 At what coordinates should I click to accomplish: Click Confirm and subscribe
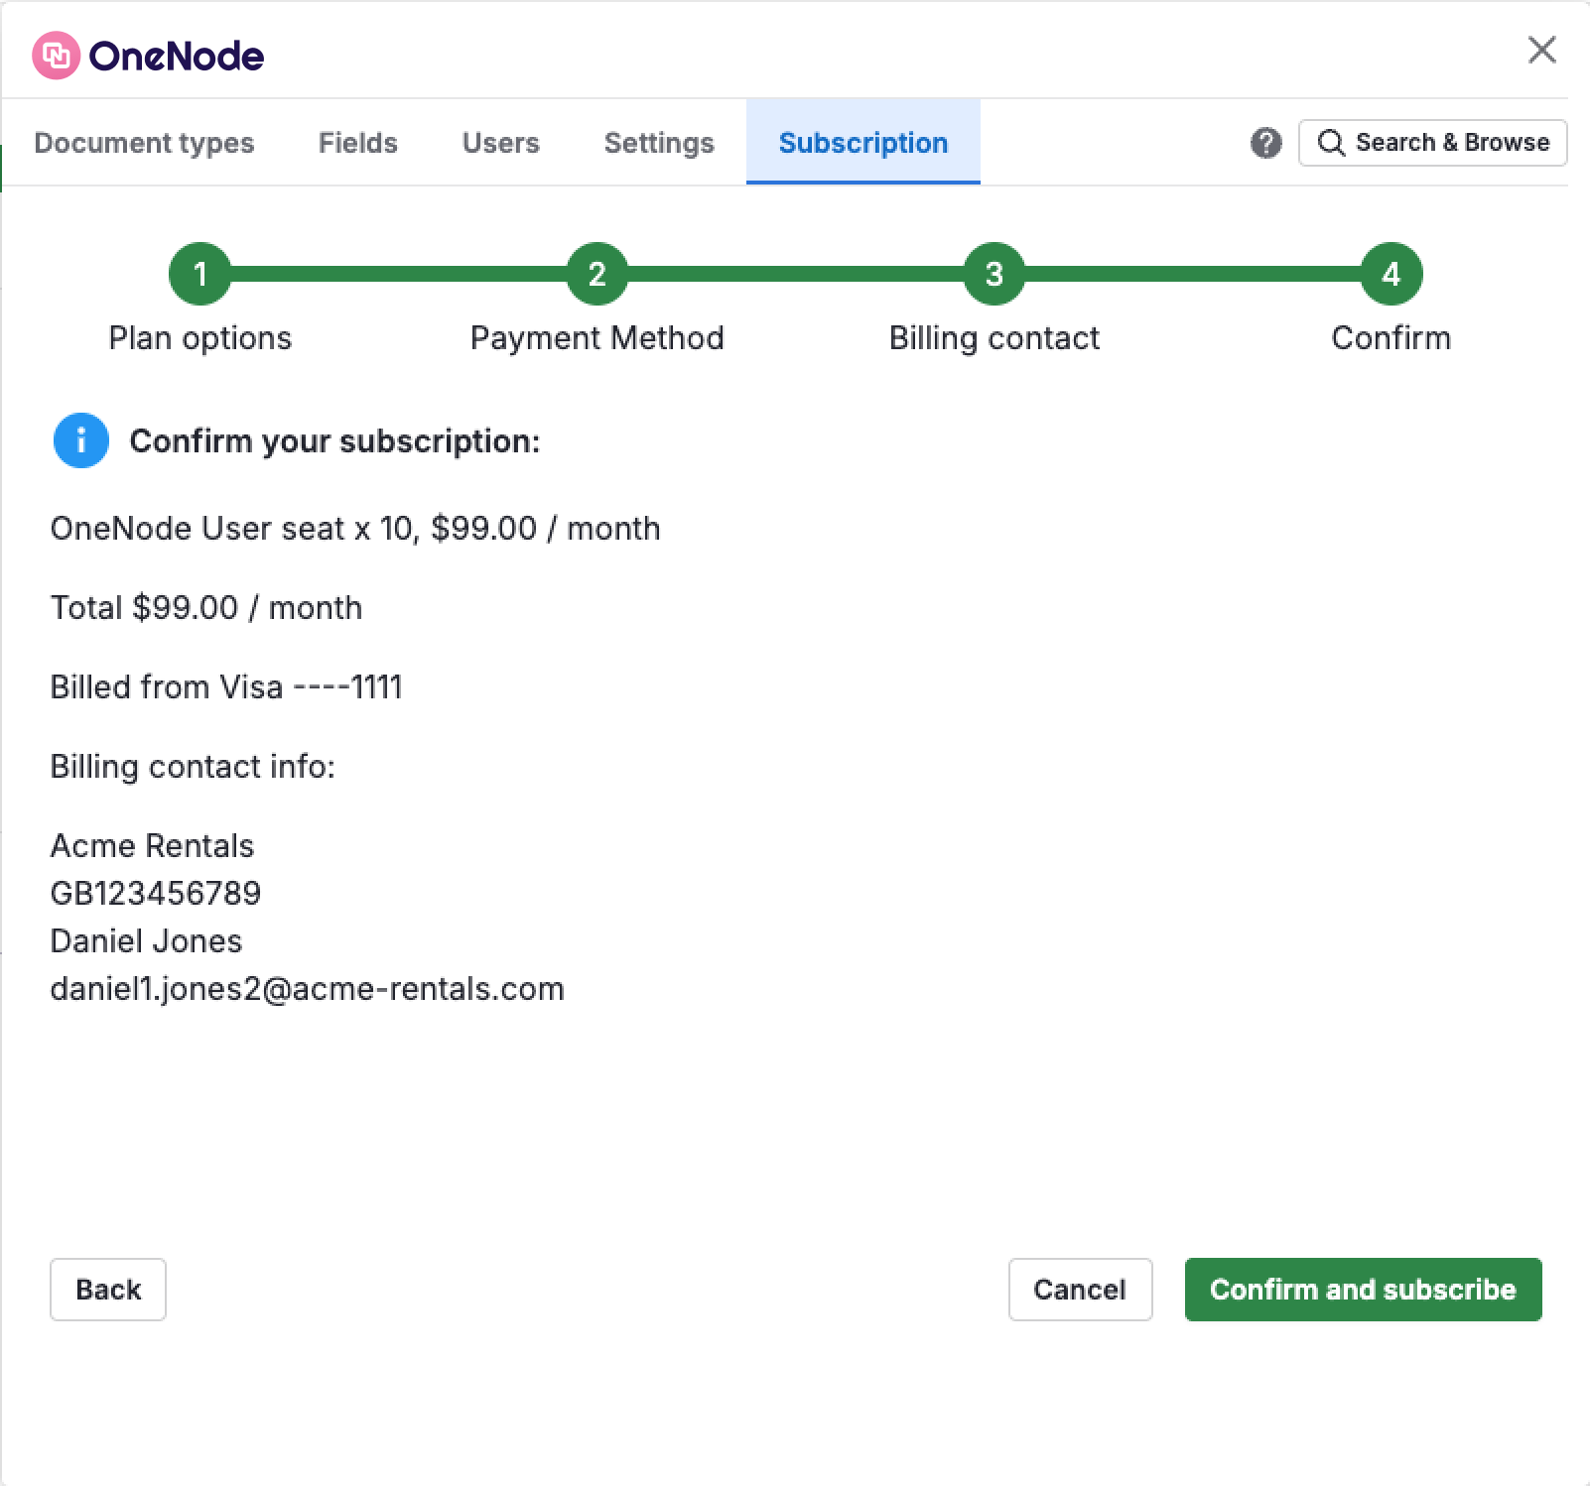tap(1363, 1290)
